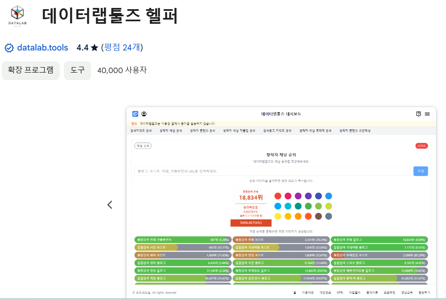Open the help question-mark icon
The height and width of the screenshot is (299, 446).
click(418, 114)
